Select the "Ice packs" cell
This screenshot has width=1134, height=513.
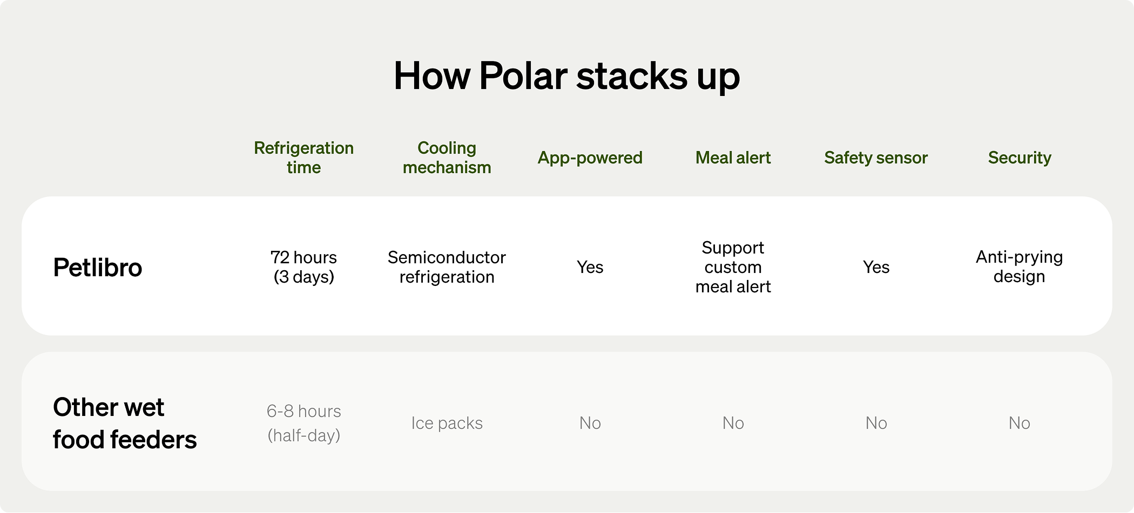tap(447, 423)
